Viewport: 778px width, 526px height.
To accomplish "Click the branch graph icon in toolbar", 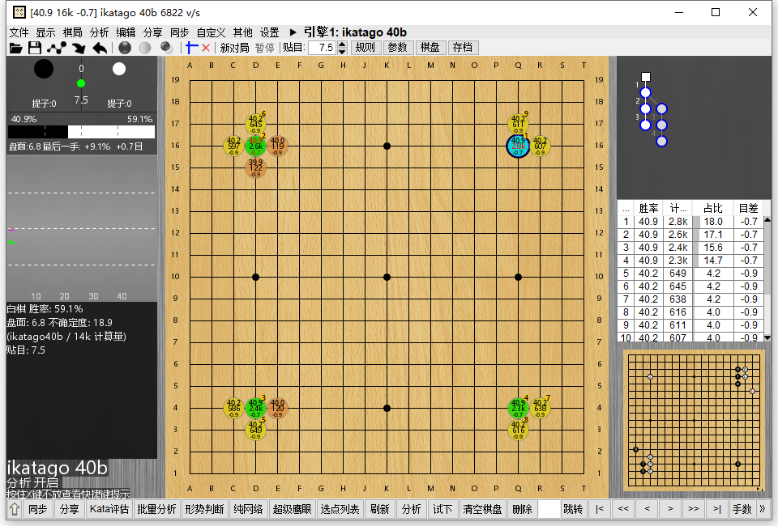I will point(57,48).
